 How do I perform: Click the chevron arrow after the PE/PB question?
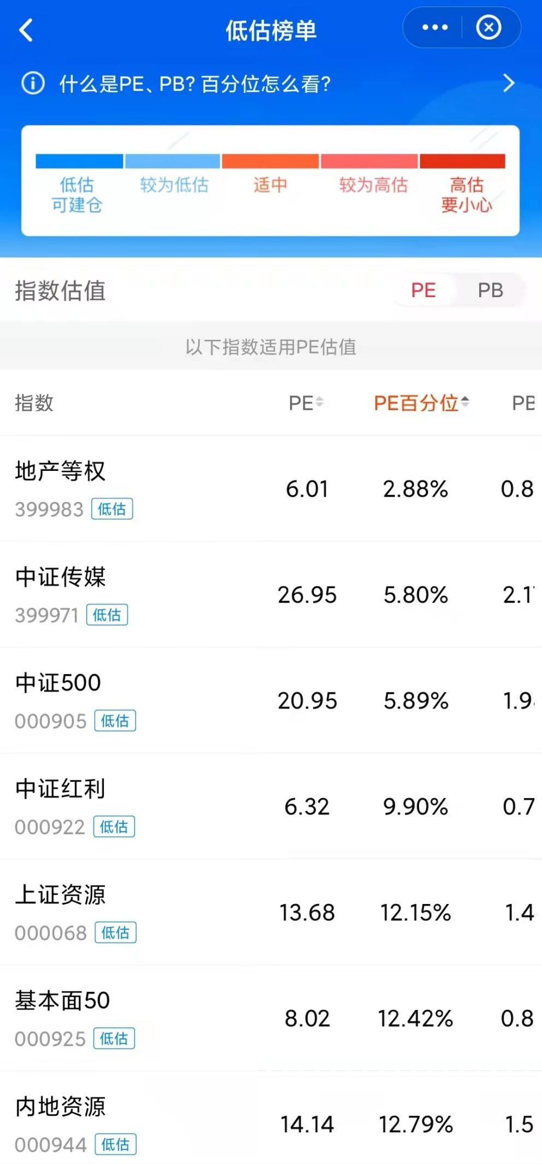coord(508,83)
